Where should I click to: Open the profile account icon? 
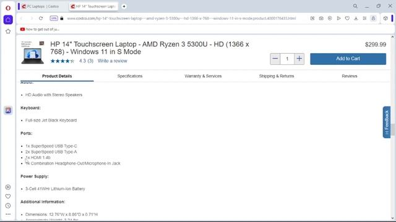pos(373,18)
